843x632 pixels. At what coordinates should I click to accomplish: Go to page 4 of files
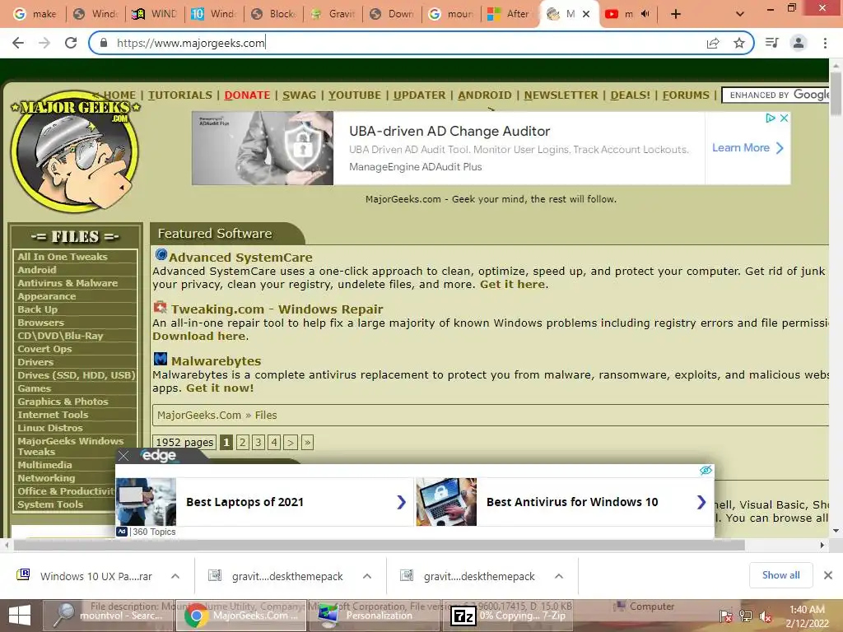point(274,442)
